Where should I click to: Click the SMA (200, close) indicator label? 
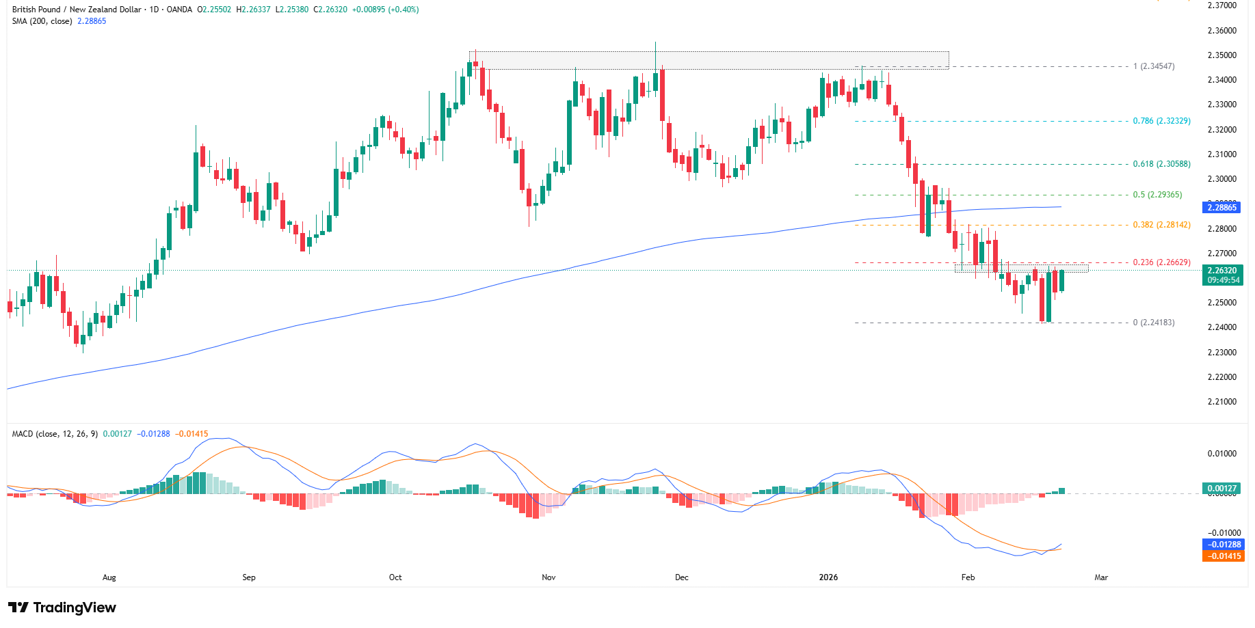point(42,21)
